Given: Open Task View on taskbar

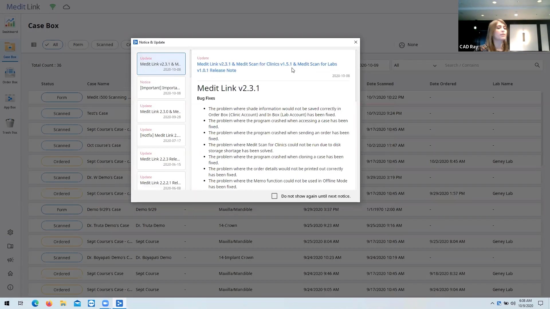Looking at the screenshot, I should [21, 303].
